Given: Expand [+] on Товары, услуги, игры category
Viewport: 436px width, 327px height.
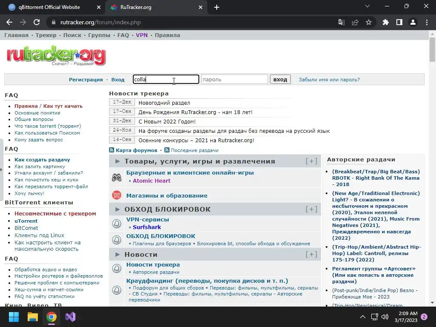Looking at the screenshot, I should 311,161.
